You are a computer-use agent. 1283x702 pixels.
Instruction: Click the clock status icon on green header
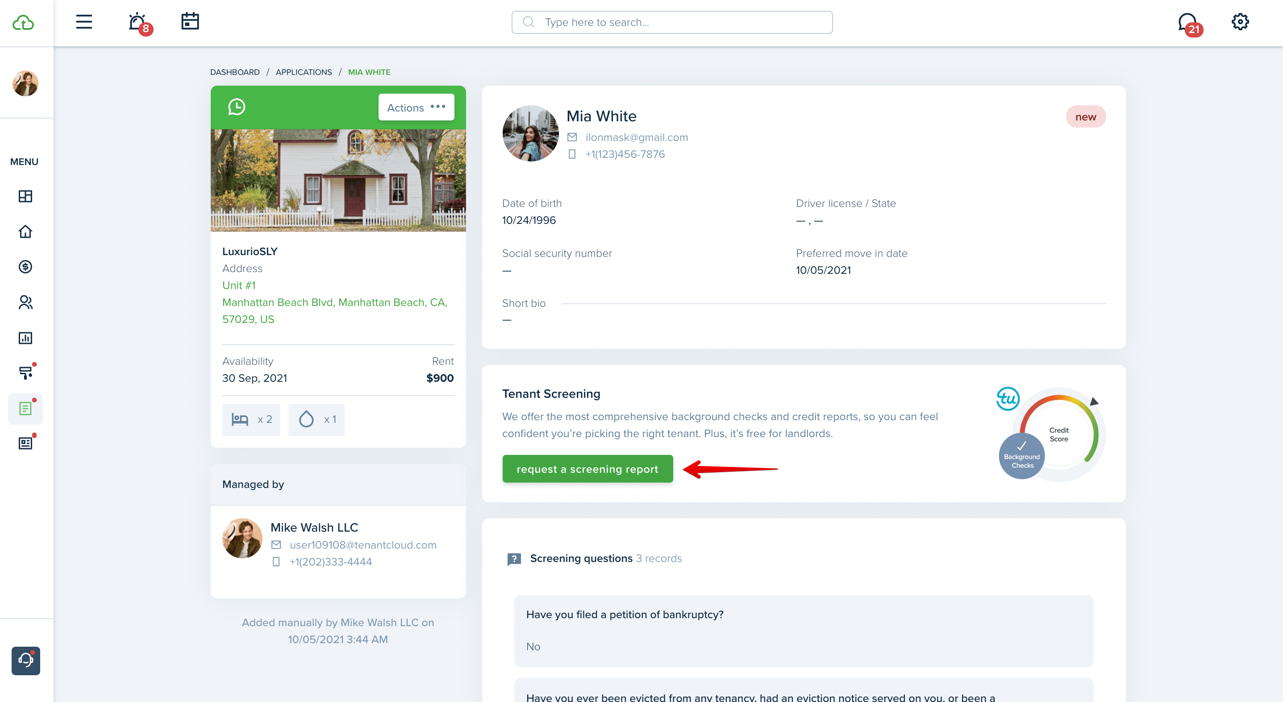tap(237, 107)
